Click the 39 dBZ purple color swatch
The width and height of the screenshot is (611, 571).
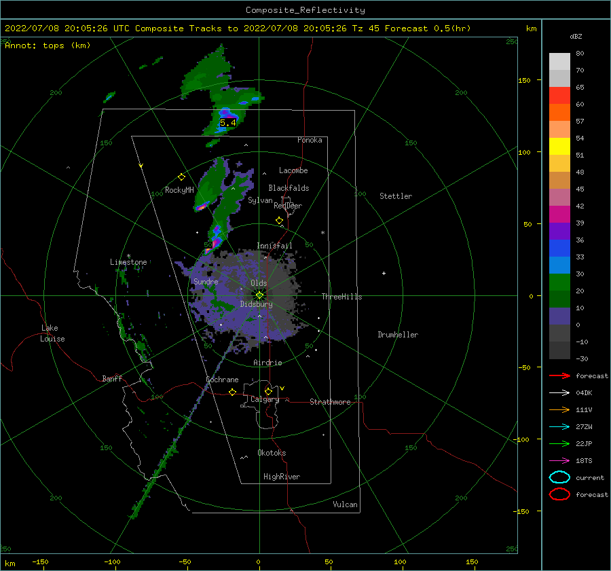coord(559,231)
